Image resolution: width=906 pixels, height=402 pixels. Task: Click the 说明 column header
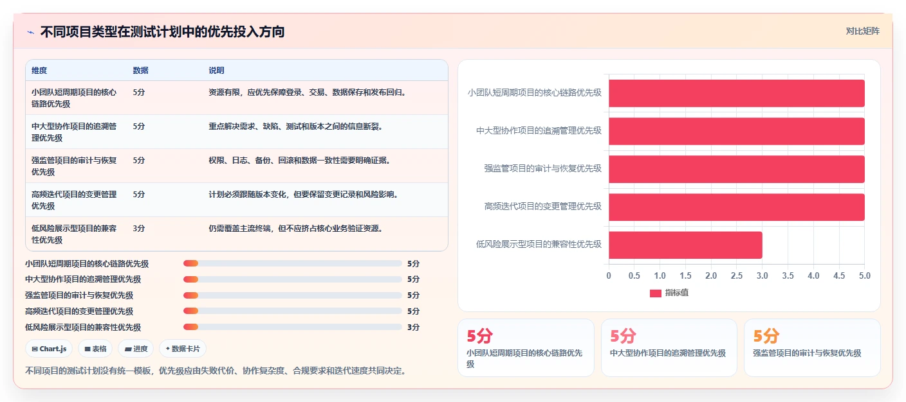[216, 70]
